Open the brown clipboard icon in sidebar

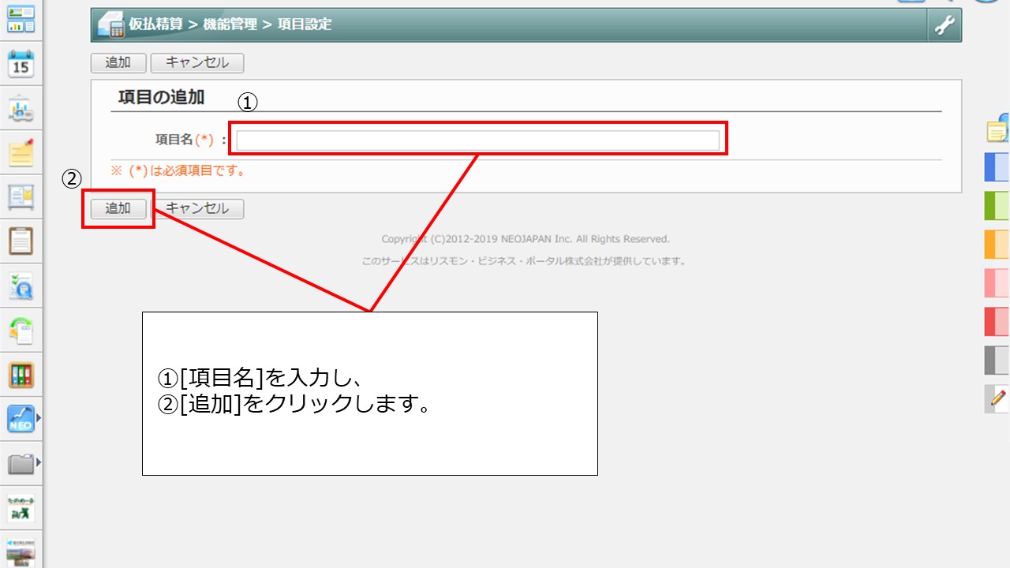21,241
